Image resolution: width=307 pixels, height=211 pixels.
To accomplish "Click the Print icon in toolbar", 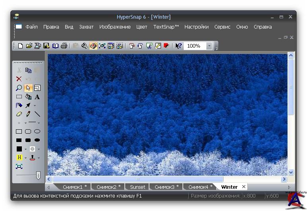I will [64, 46].
